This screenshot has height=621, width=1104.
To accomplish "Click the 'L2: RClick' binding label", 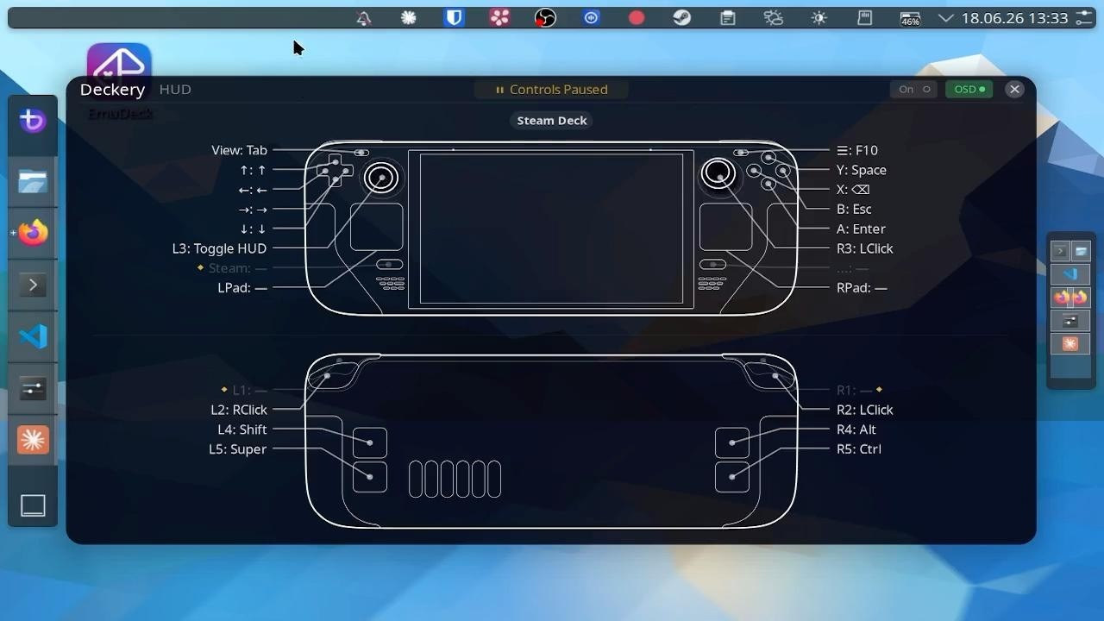I will pos(239,410).
